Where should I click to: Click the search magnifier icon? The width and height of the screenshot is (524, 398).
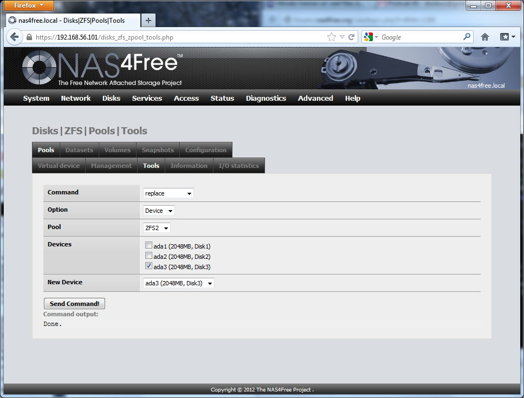click(467, 37)
